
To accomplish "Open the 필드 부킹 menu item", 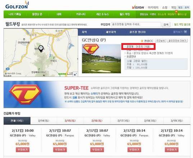I will 125,14.
